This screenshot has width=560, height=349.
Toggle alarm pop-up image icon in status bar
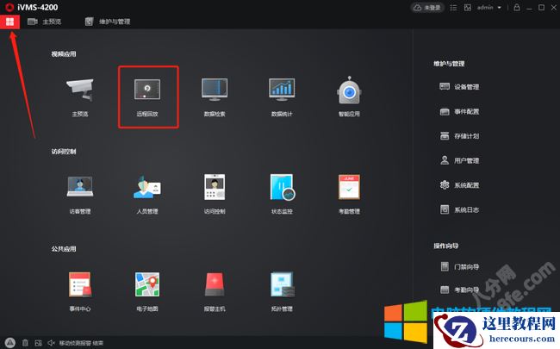click(38, 343)
